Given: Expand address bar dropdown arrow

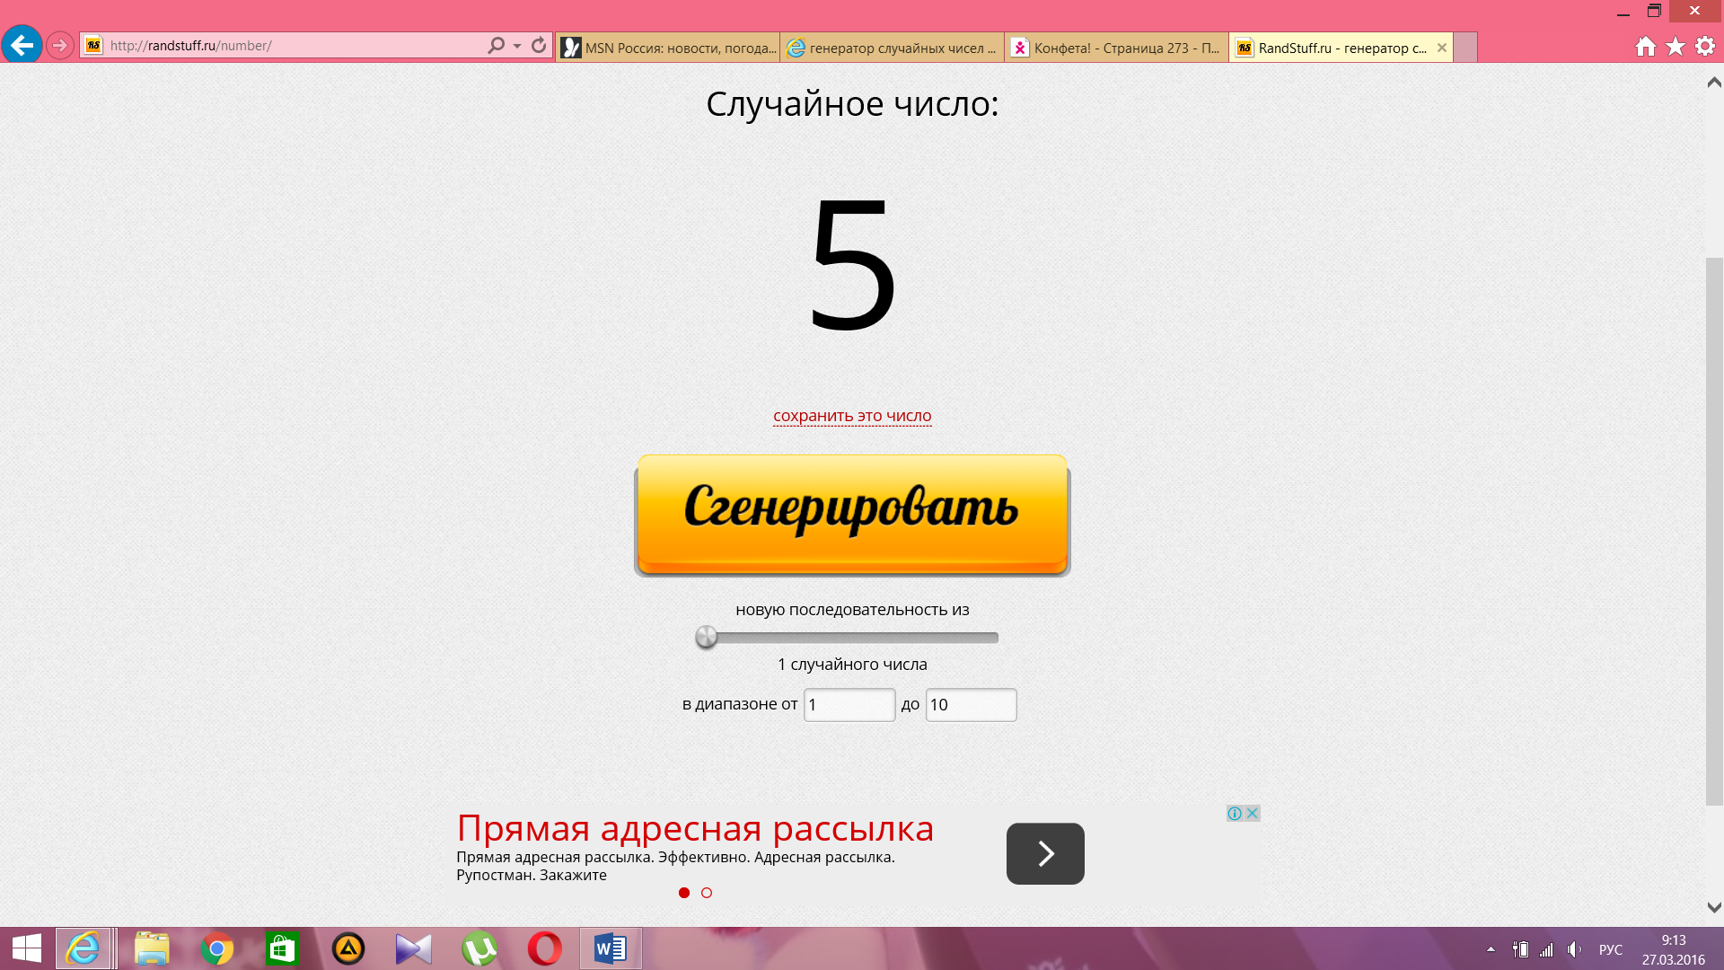Looking at the screenshot, I should tap(517, 46).
